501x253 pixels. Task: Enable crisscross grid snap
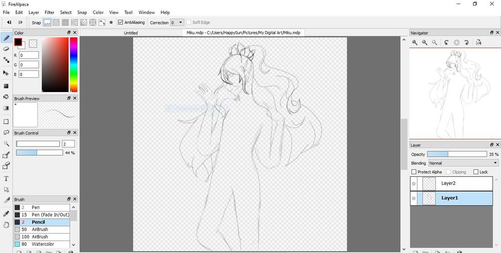click(x=65, y=22)
